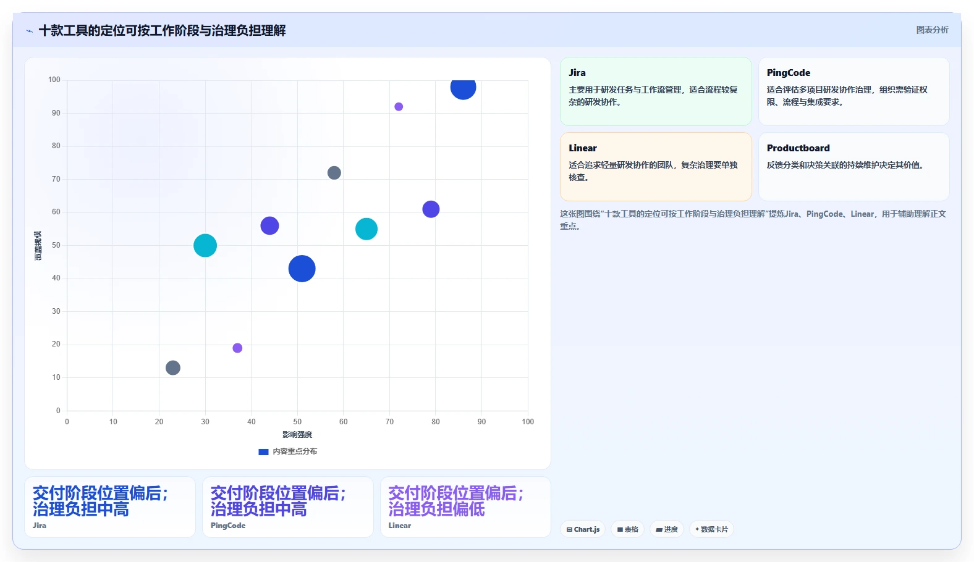Click the x-axis title 影响强度
The width and height of the screenshot is (974, 562).
[297, 435]
